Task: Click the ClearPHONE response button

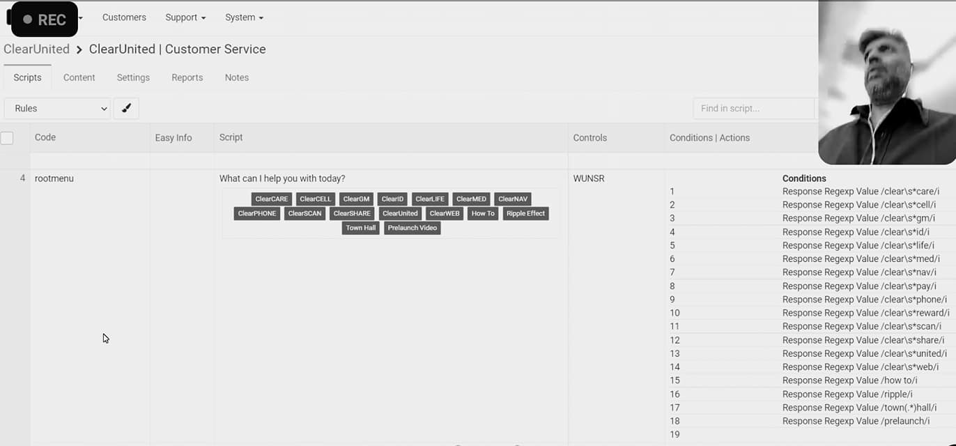Action: pos(257,213)
